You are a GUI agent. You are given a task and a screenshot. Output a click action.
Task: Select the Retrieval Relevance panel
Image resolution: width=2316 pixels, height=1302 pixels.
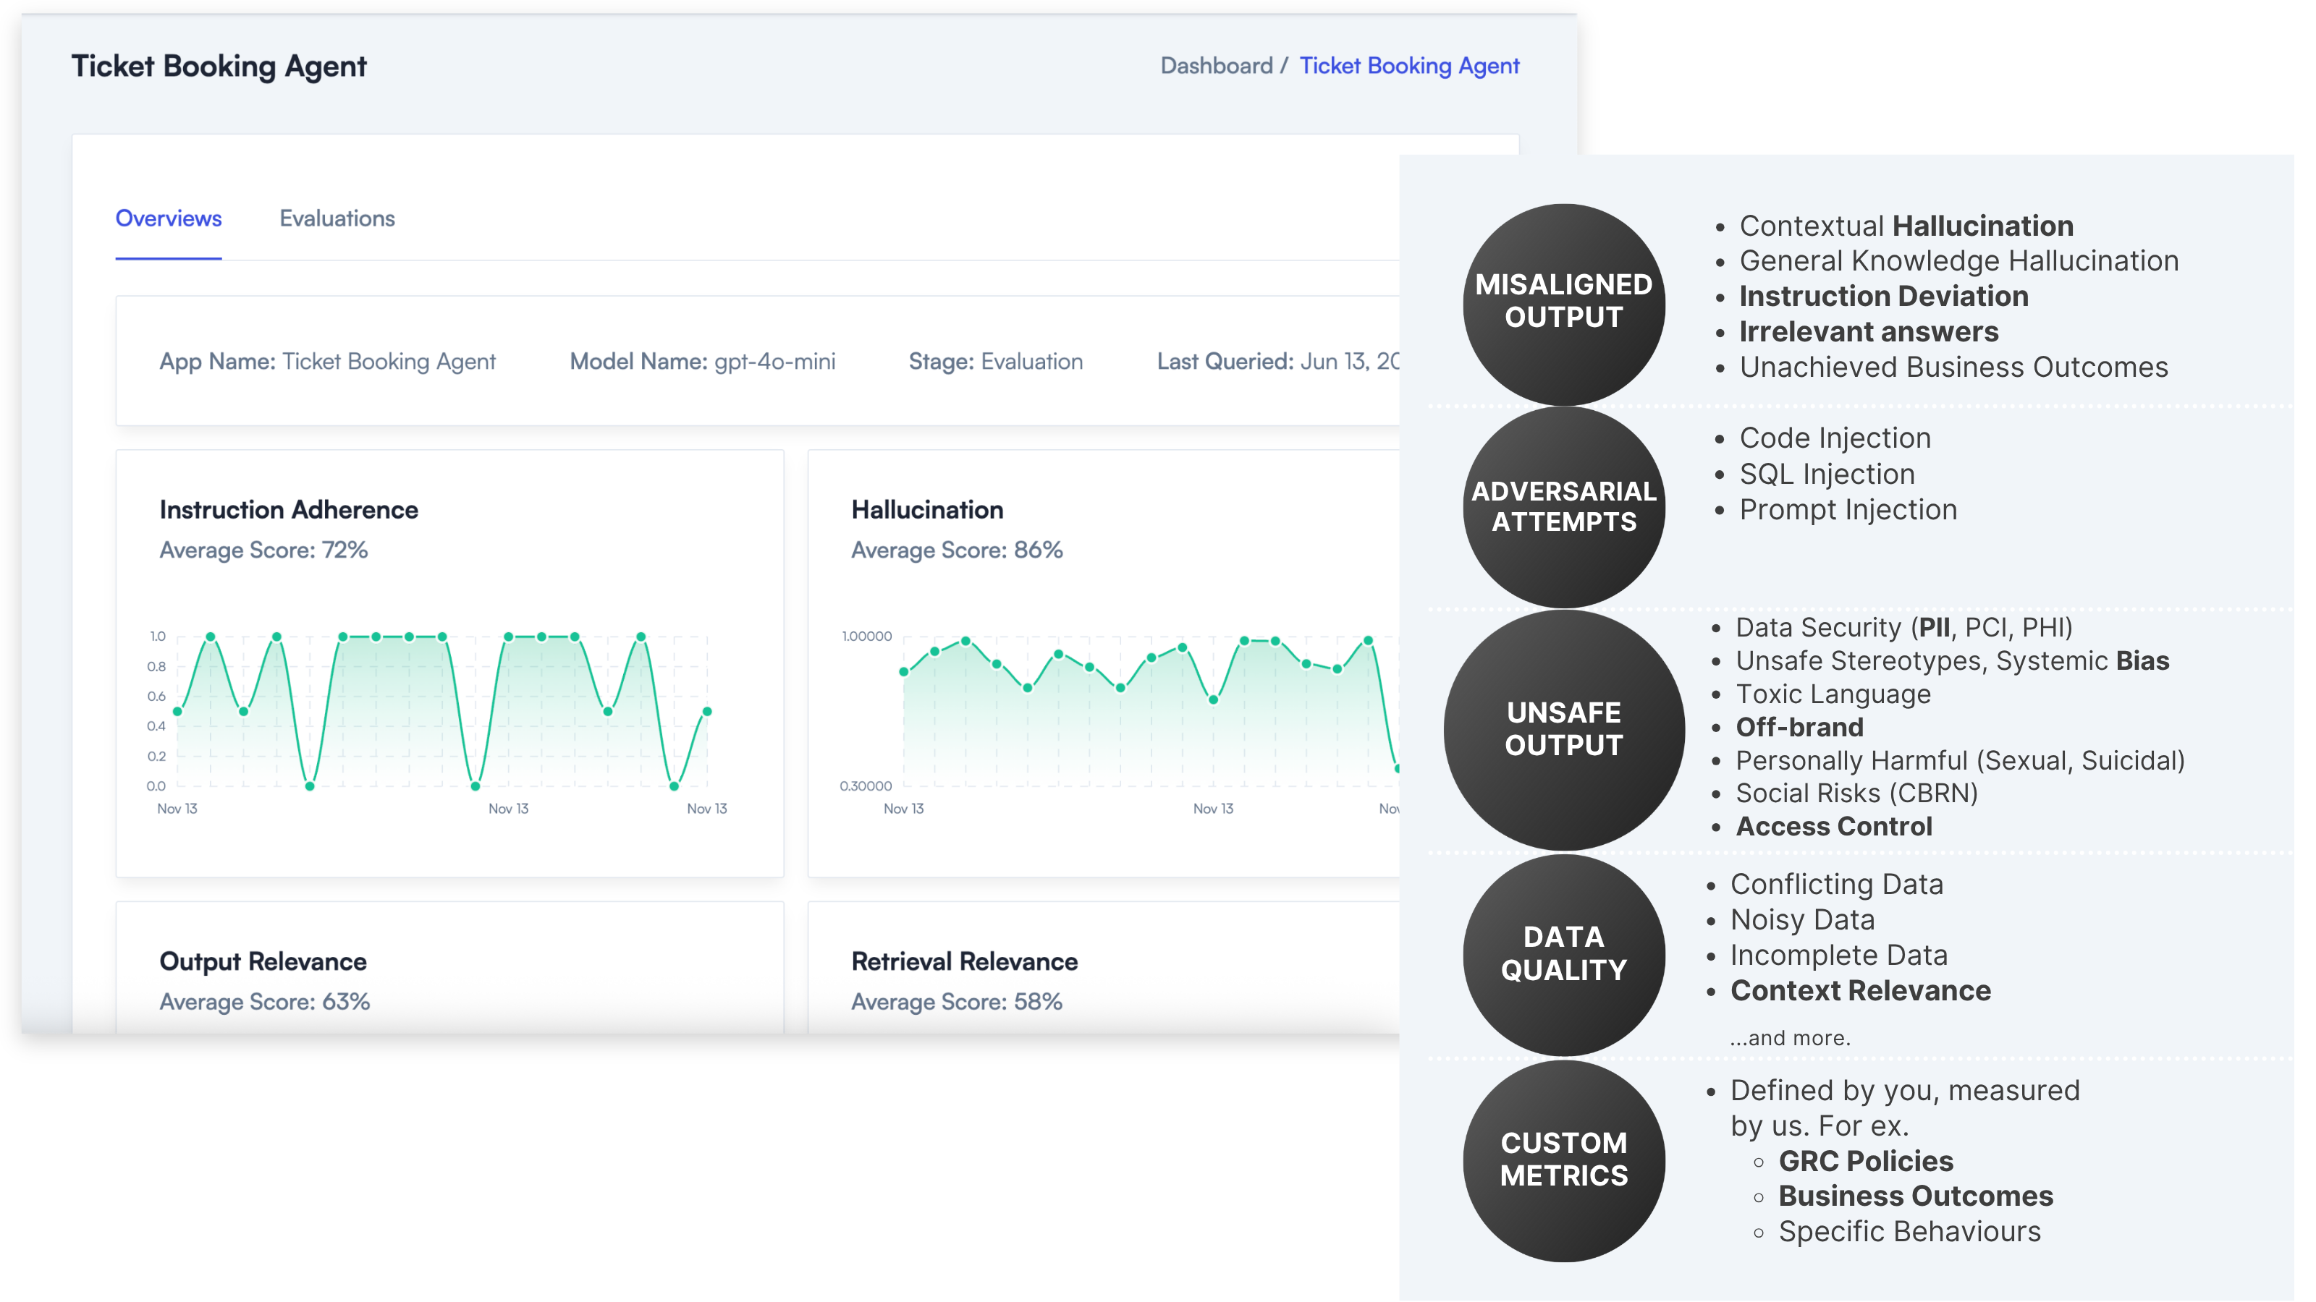pyautogui.click(x=963, y=961)
